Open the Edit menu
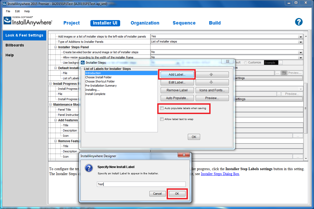This screenshot has height=209, width=314. [17, 11]
